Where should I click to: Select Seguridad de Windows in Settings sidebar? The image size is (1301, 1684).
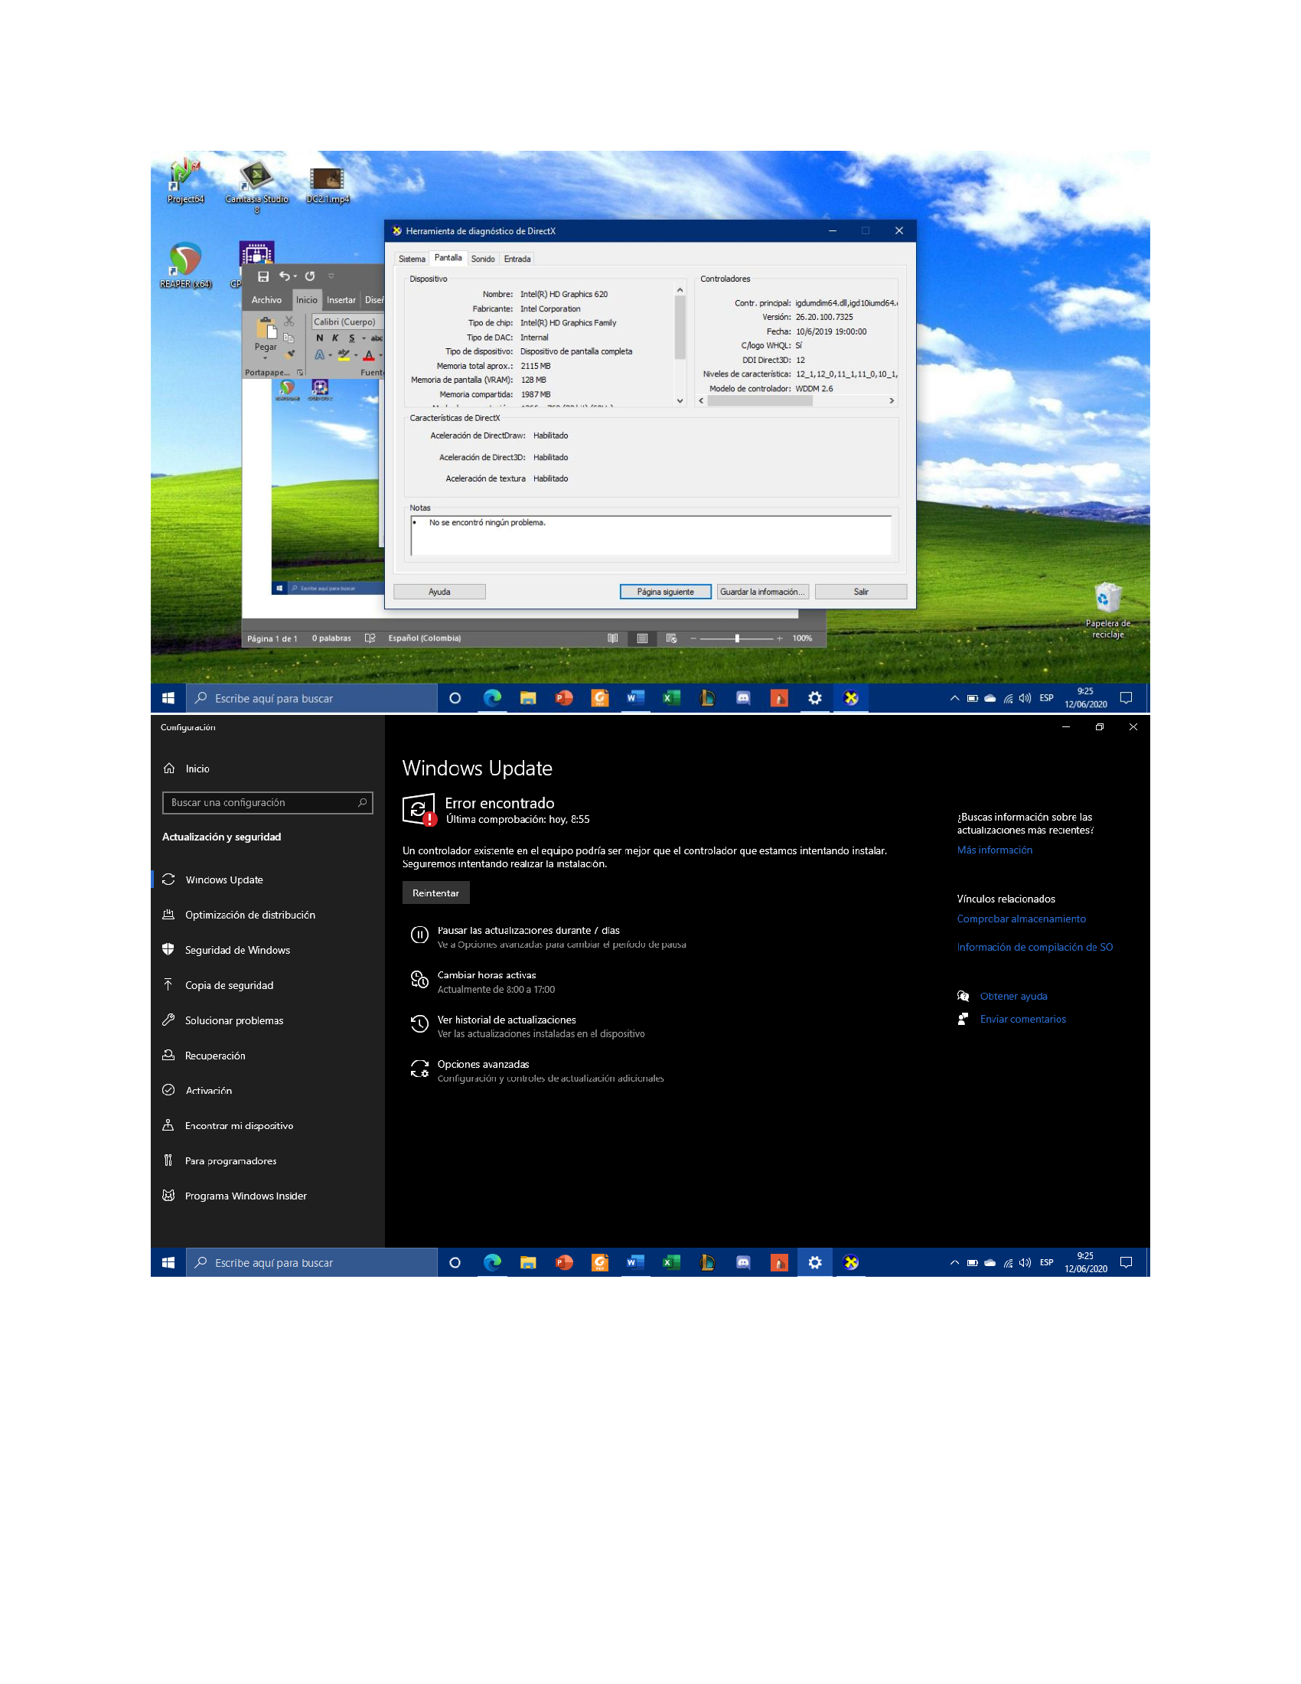point(267,950)
